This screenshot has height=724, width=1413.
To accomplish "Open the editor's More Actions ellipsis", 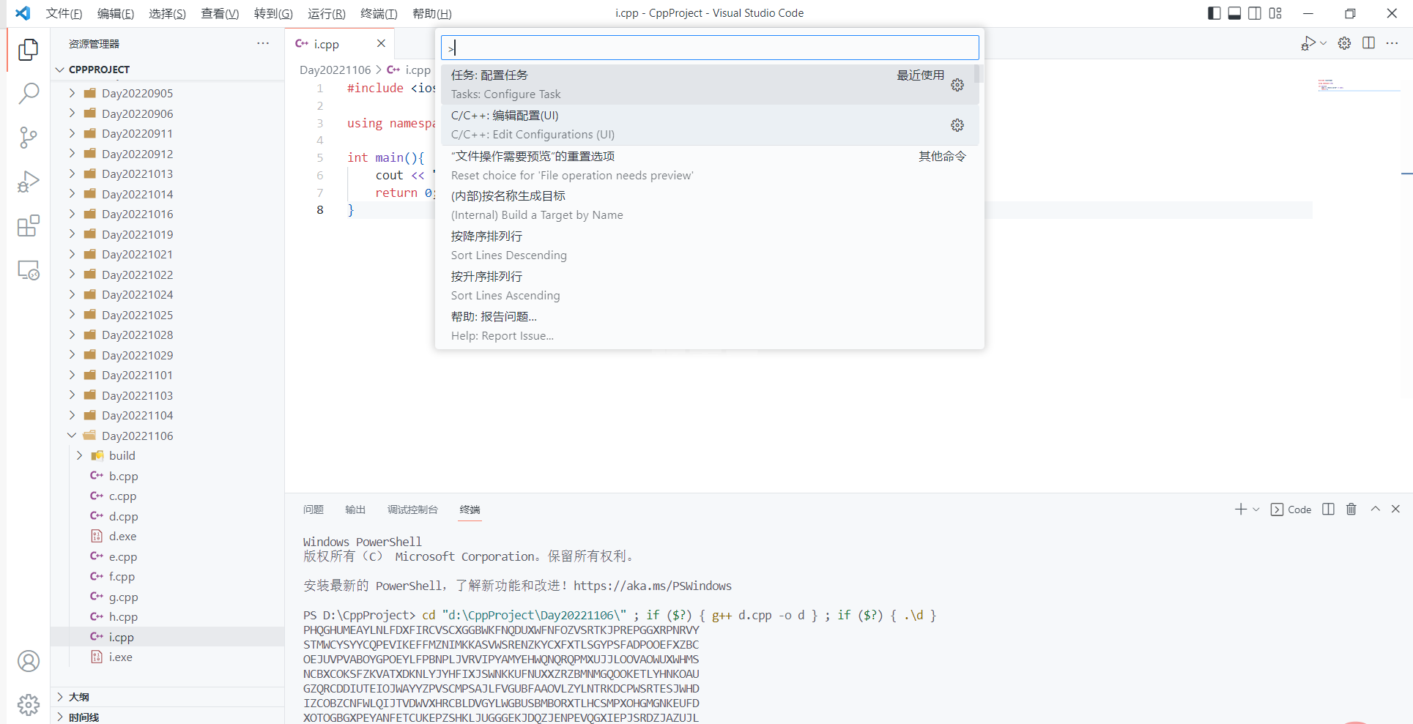I will coord(1392,43).
